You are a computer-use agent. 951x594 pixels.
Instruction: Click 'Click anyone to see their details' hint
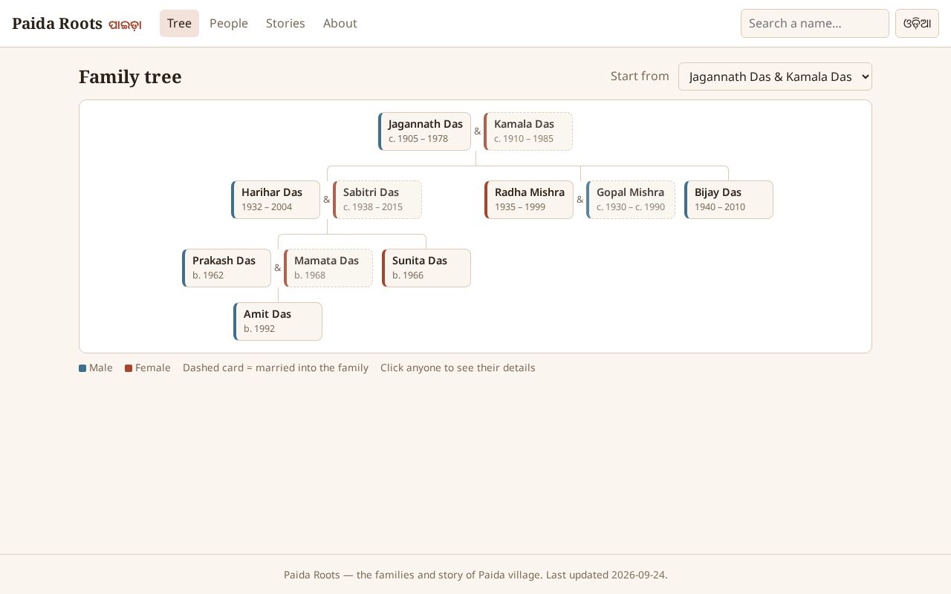coord(458,368)
